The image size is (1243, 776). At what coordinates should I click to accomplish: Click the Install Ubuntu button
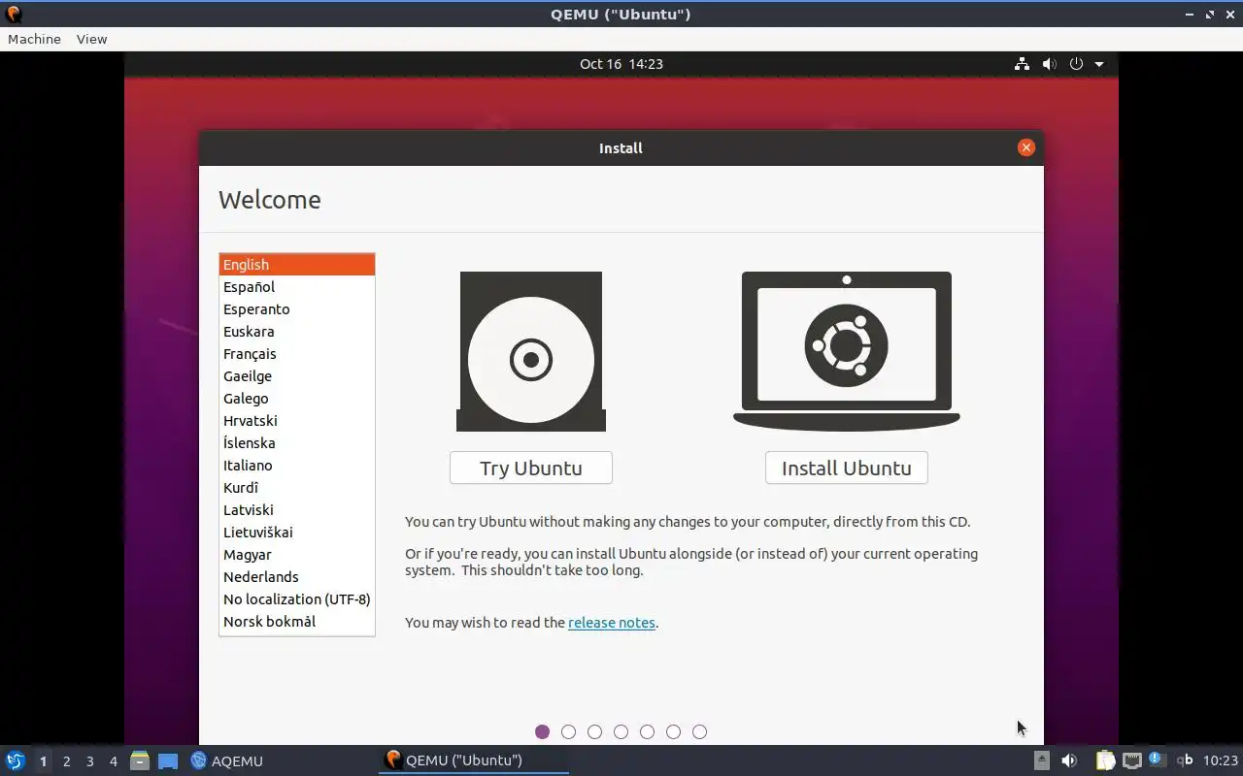pos(846,468)
